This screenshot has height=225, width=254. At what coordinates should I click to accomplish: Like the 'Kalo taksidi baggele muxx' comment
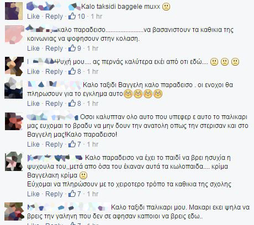pyautogui.click(x=33, y=17)
